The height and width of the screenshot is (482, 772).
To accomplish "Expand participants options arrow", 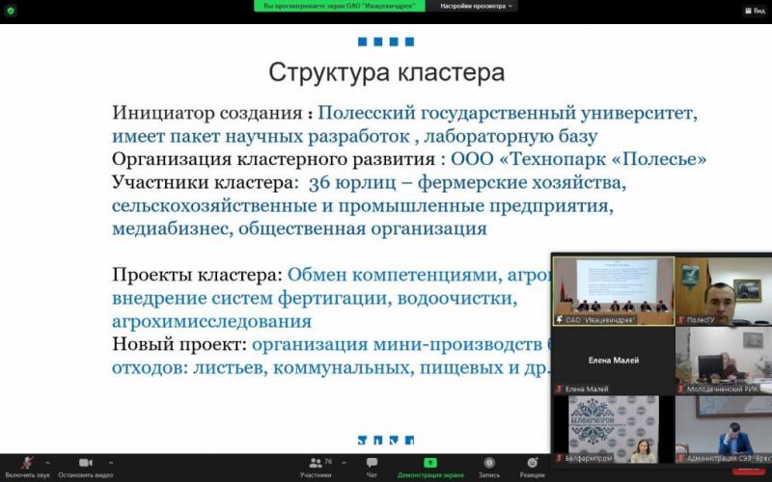I will pyautogui.click(x=344, y=463).
